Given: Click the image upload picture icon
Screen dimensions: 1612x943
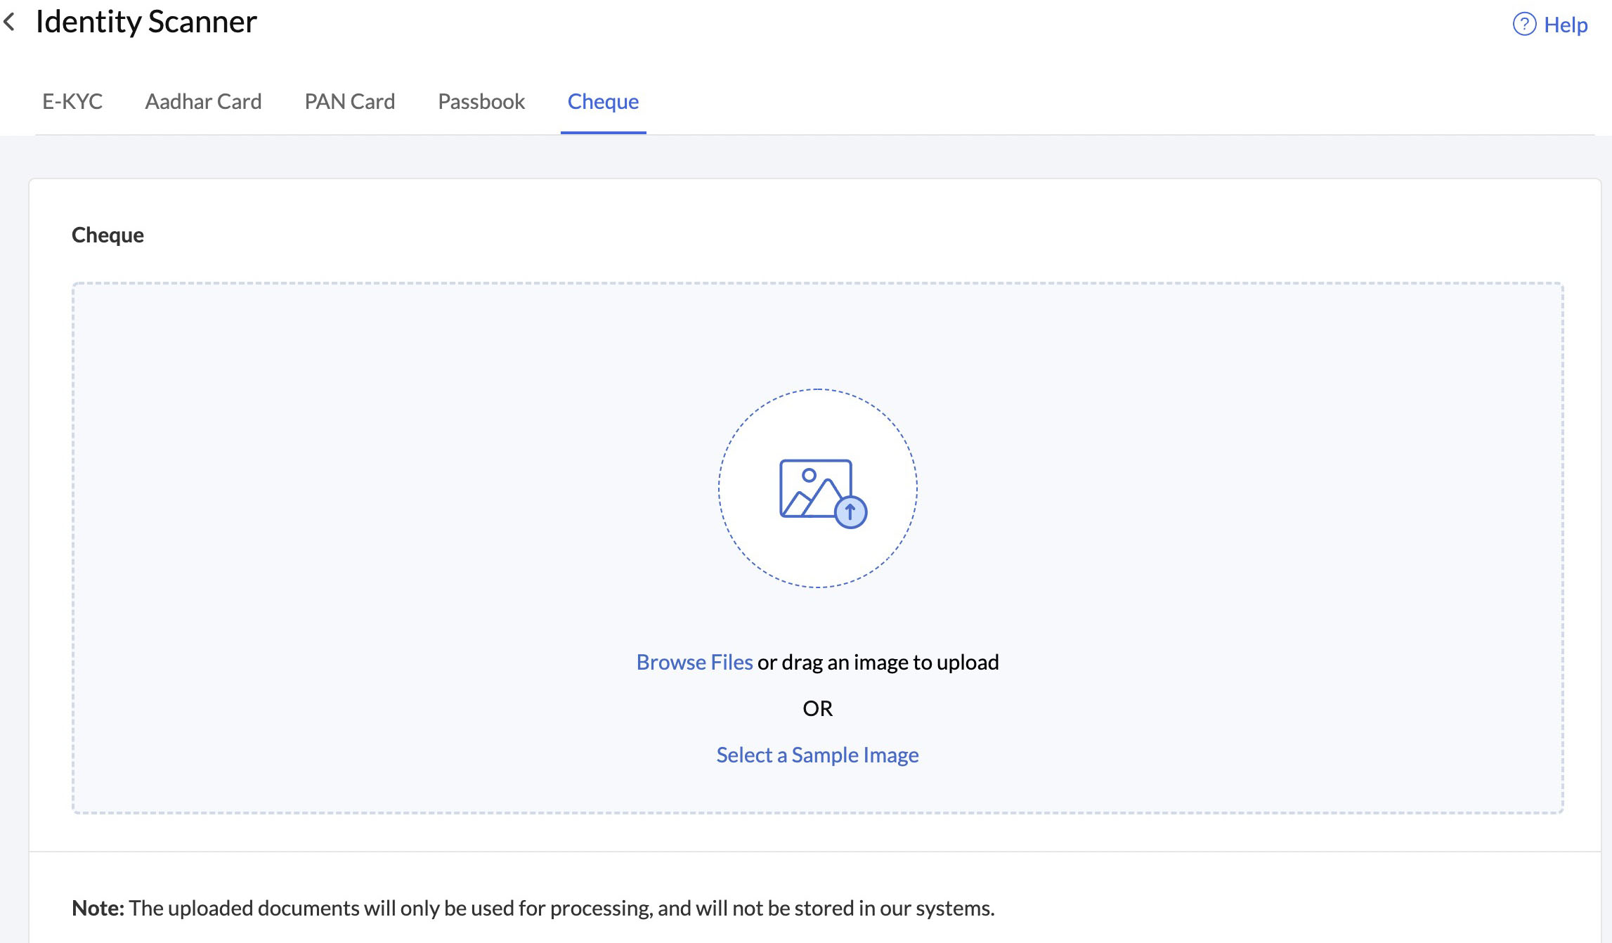Looking at the screenshot, I should pyautogui.click(x=814, y=488).
